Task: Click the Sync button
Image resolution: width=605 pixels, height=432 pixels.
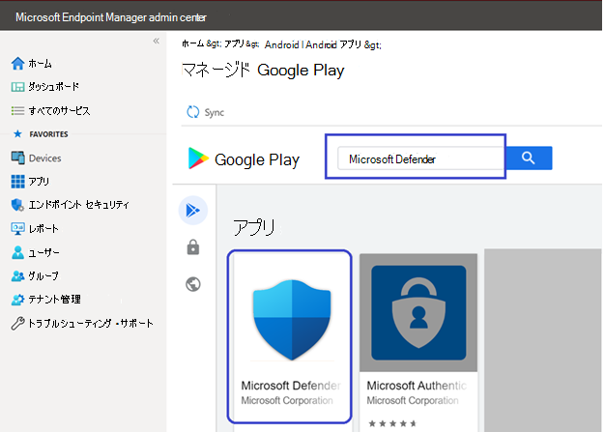Action: pyautogui.click(x=205, y=112)
